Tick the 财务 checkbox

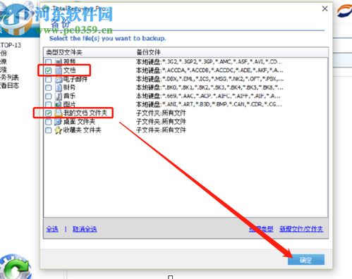[49, 87]
